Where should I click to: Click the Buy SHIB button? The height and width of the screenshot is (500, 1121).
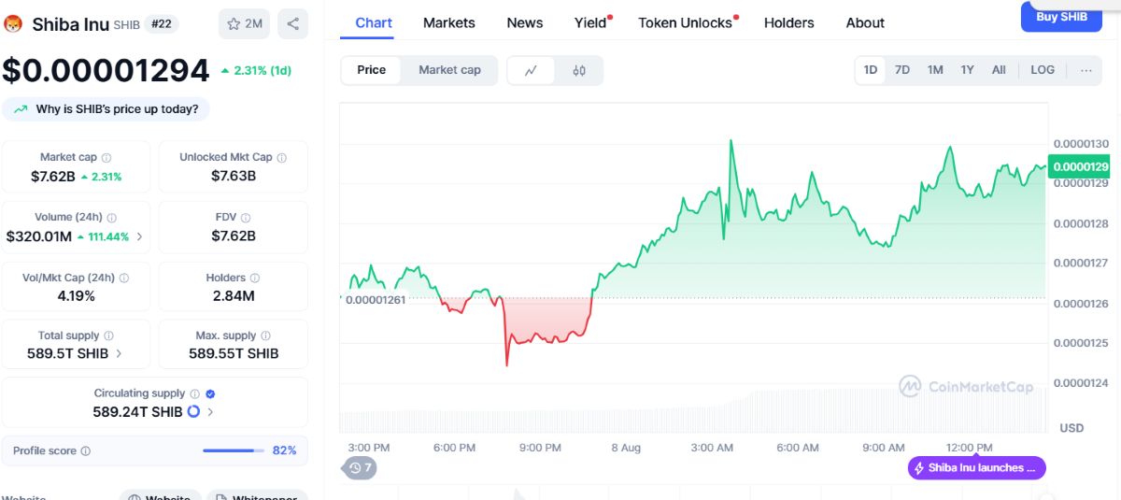1061,16
